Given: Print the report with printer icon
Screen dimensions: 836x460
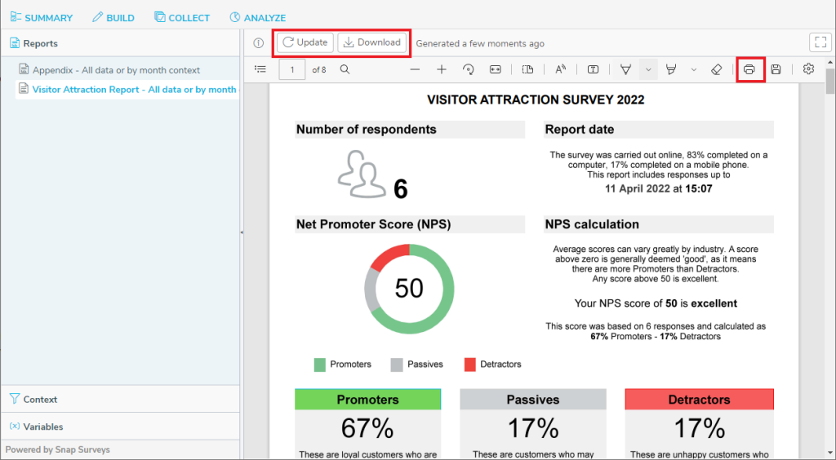Looking at the screenshot, I should coord(749,69).
